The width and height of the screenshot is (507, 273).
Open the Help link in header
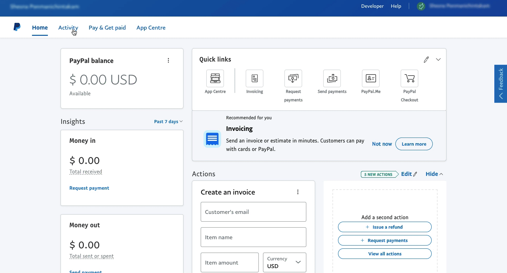click(396, 6)
